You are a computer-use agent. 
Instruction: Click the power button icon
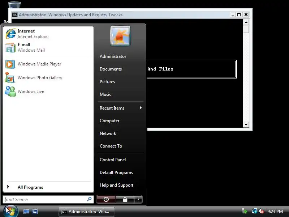106,199
